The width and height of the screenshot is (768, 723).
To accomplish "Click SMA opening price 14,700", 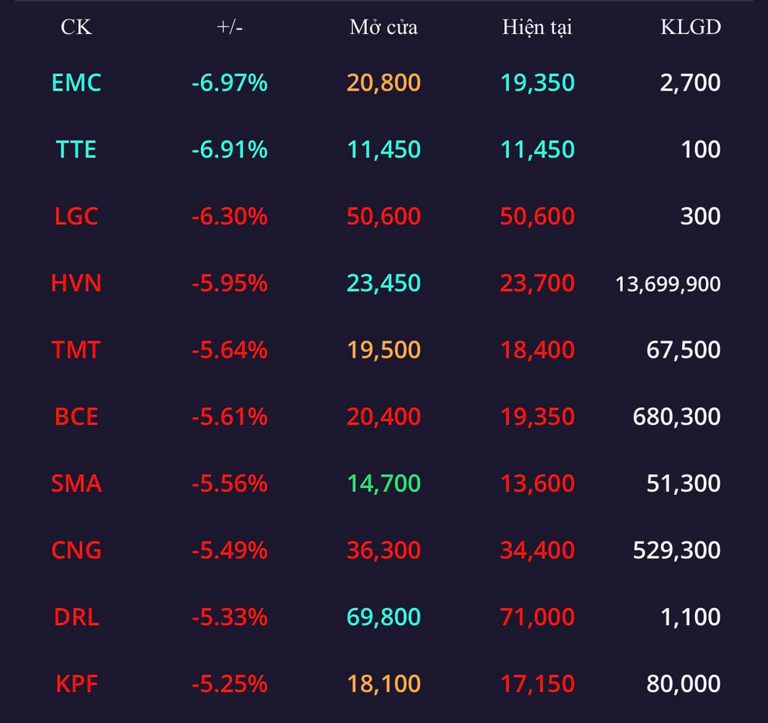I will 383,483.
